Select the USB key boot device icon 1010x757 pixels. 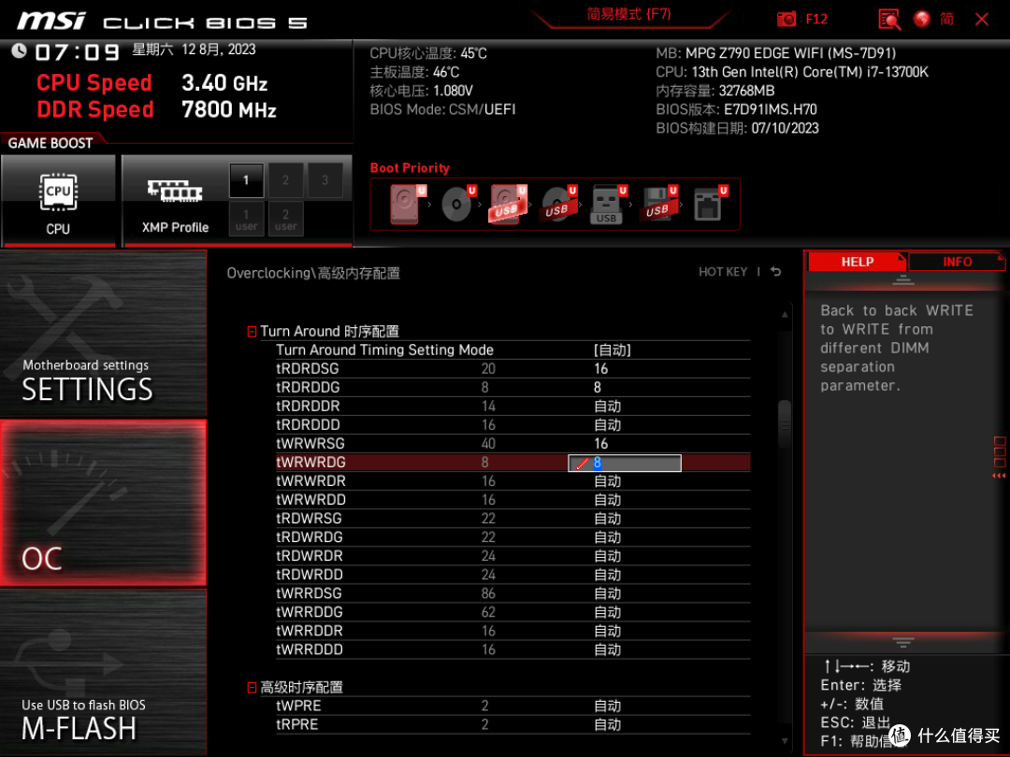pyautogui.click(x=608, y=204)
